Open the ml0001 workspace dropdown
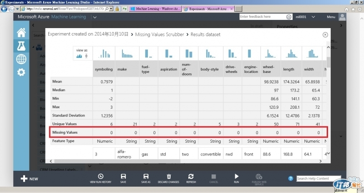364x193 pixels. 313,17
